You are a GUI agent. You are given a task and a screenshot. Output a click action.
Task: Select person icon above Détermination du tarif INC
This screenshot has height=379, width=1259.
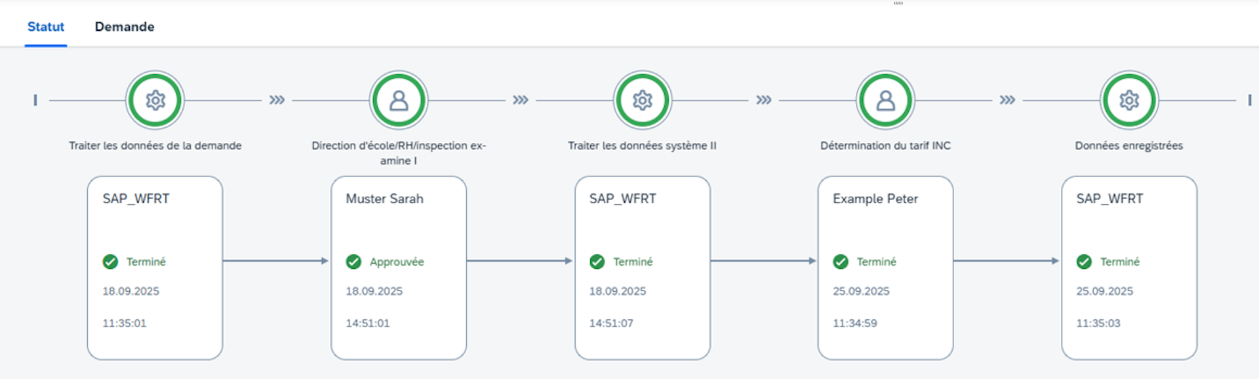pos(886,100)
